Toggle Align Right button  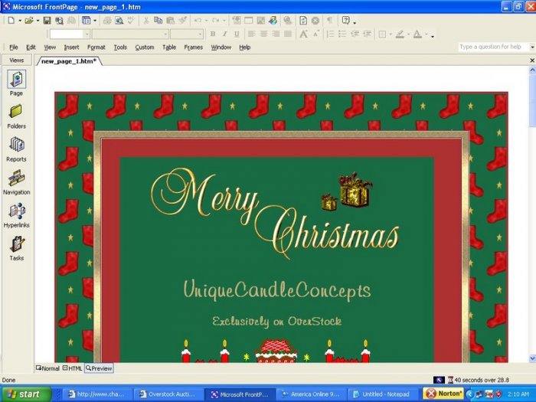pyautogui.click(x=276, y=34)
